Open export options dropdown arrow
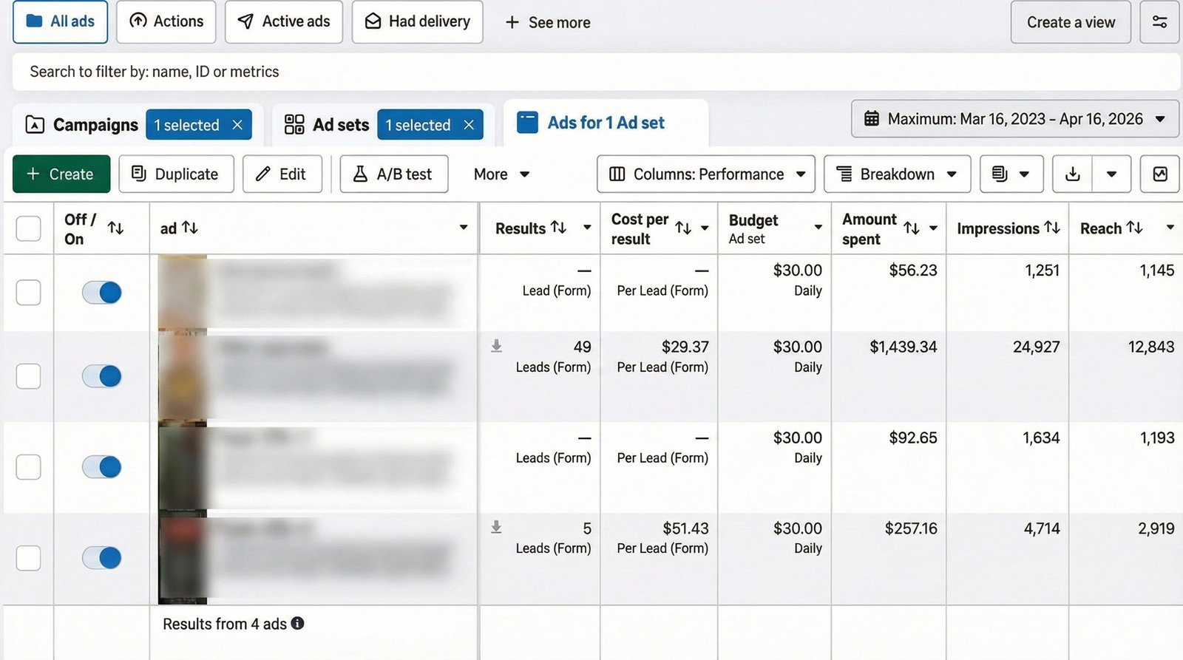The height and width of the screenshot is (660, 1183). point(1111,174)
